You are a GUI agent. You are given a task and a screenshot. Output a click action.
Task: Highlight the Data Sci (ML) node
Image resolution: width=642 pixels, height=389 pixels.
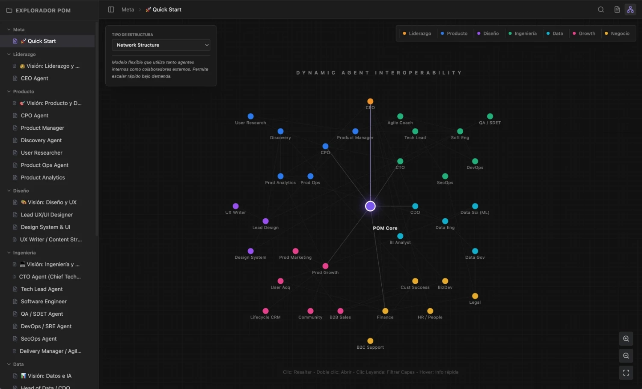475,206
